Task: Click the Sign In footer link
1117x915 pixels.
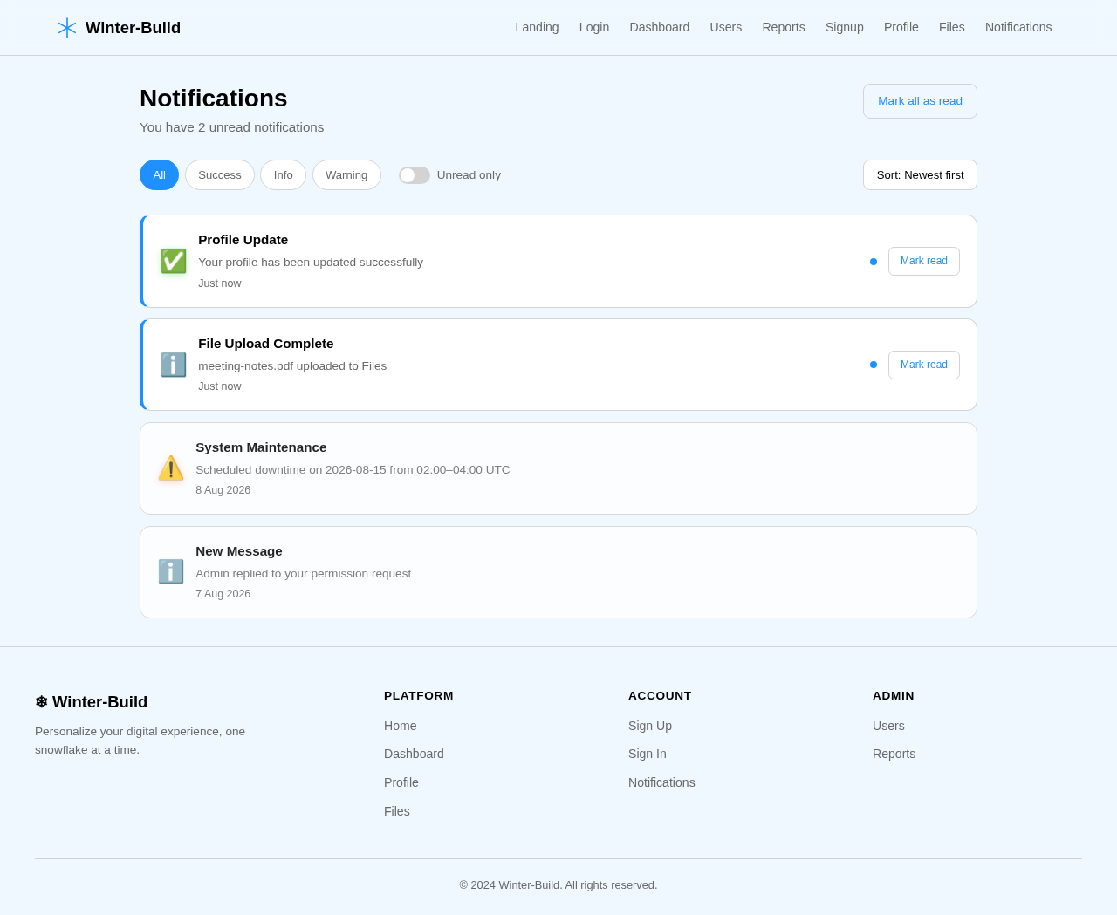Action: [648, 754]
